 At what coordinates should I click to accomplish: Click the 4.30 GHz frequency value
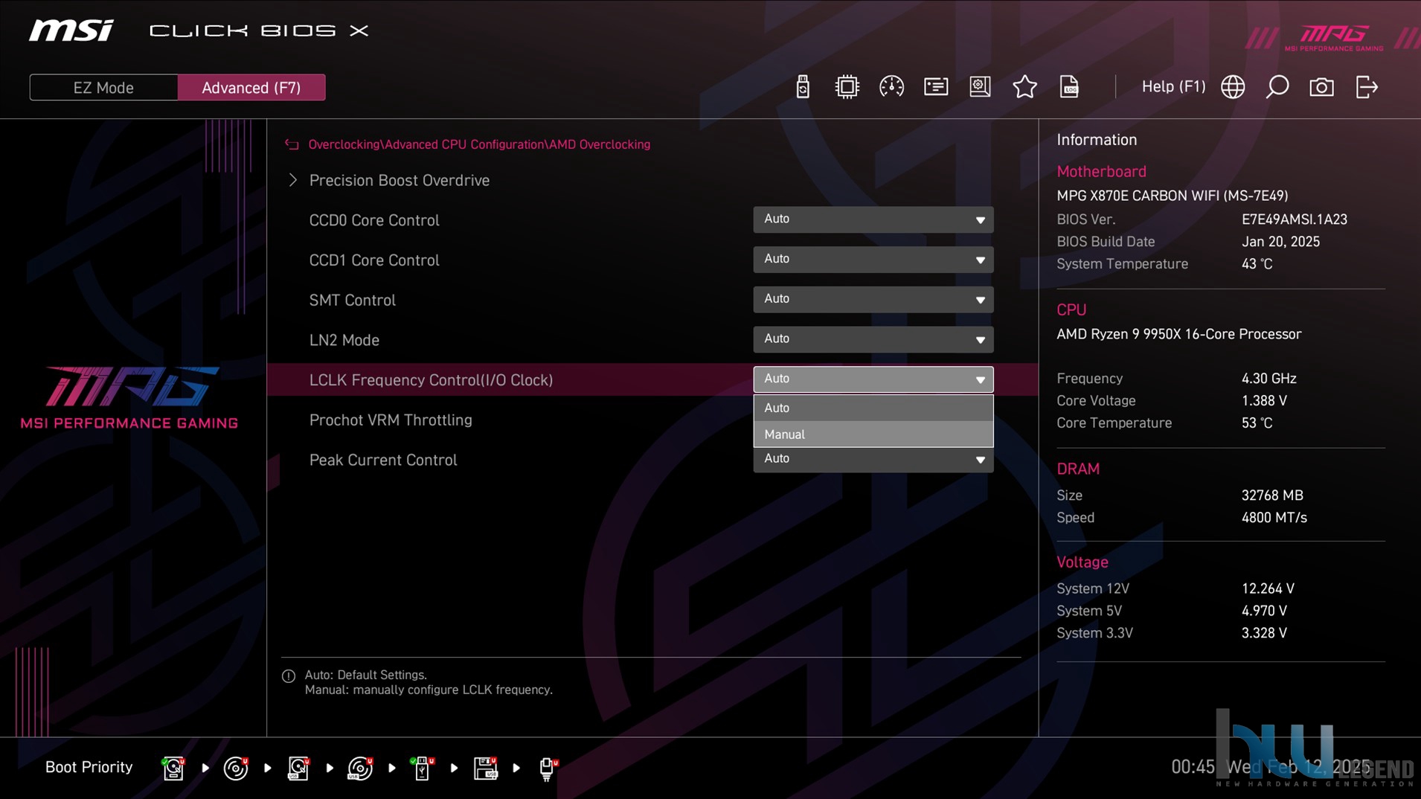pyautogui.click(x=1268, y=379)
